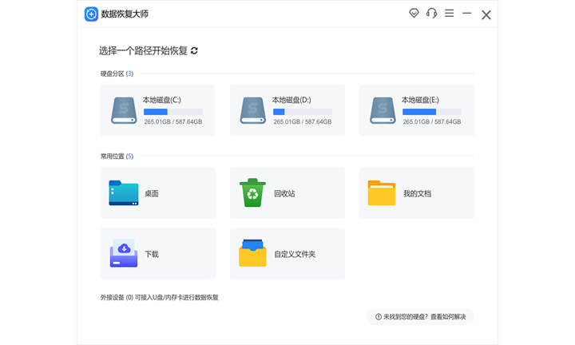Click the 选择一个路径开始恢复 heading
The image size is (575, 345).
pos(144,50)
